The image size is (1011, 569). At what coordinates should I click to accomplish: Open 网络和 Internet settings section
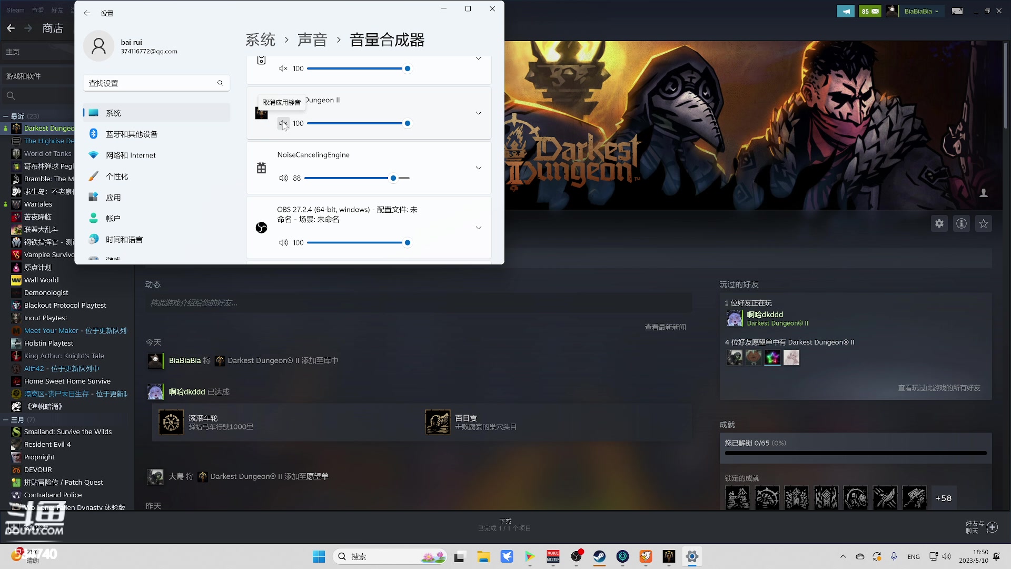(x=156, y=155)
